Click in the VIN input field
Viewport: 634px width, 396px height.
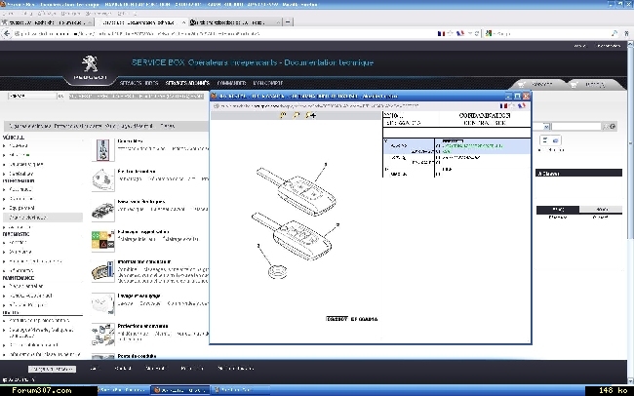click(32, 97)
